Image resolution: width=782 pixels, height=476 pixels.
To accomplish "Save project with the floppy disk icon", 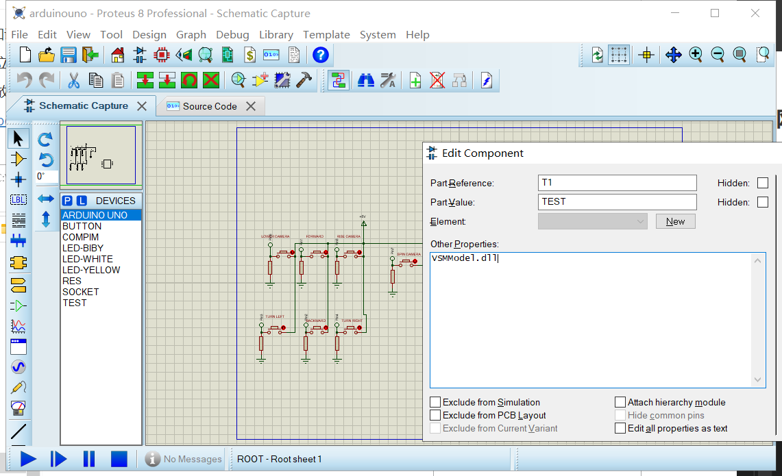I will pyautogui.click(x=69, y=55).
